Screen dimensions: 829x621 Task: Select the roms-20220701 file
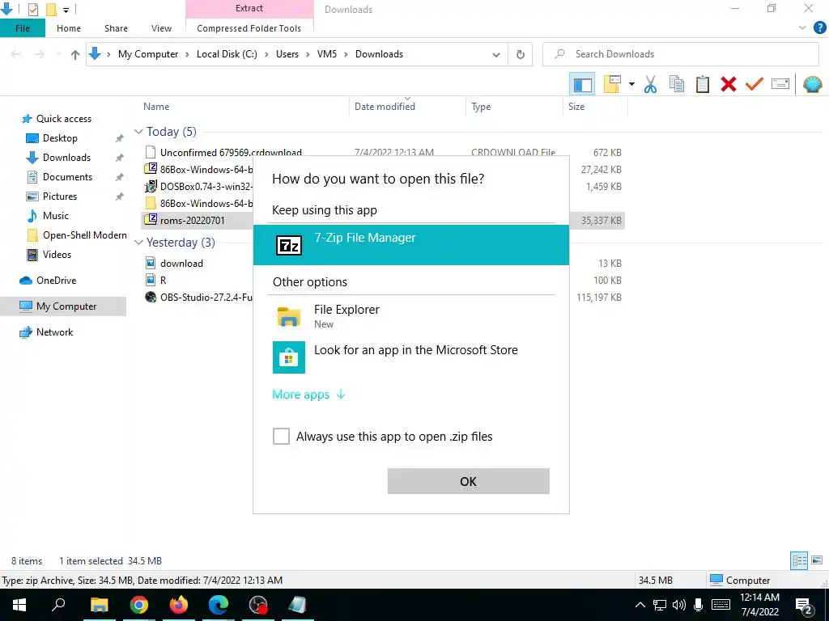click(x=193, y=221)
